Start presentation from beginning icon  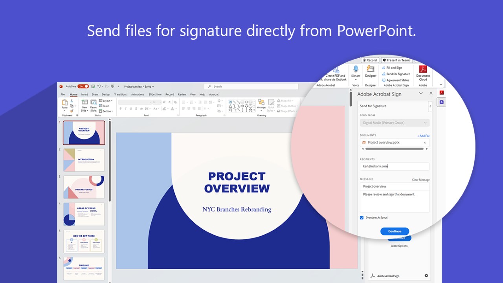112,86
